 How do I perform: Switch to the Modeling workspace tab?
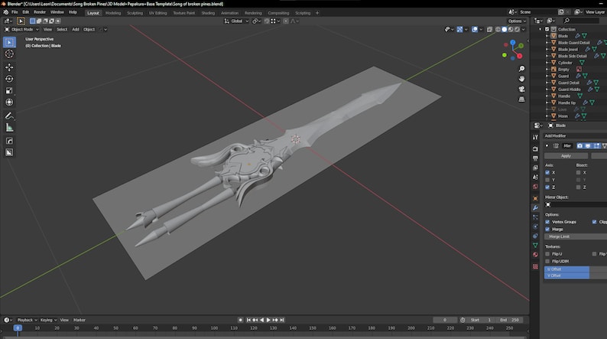click(113, 13)
